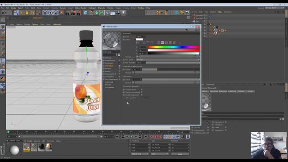Toggle the Enable dispersion checkbox
Viewport: 288px width, 162px height.
coord(142,95)
